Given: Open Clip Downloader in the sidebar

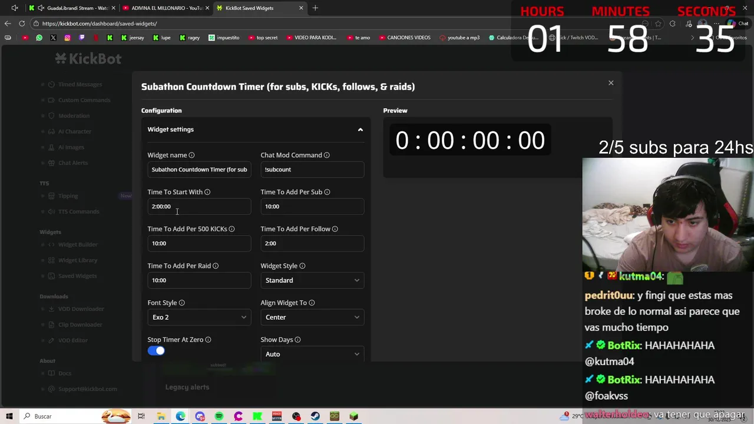Looking at the screenshot, I should click(x=80, y=324).
